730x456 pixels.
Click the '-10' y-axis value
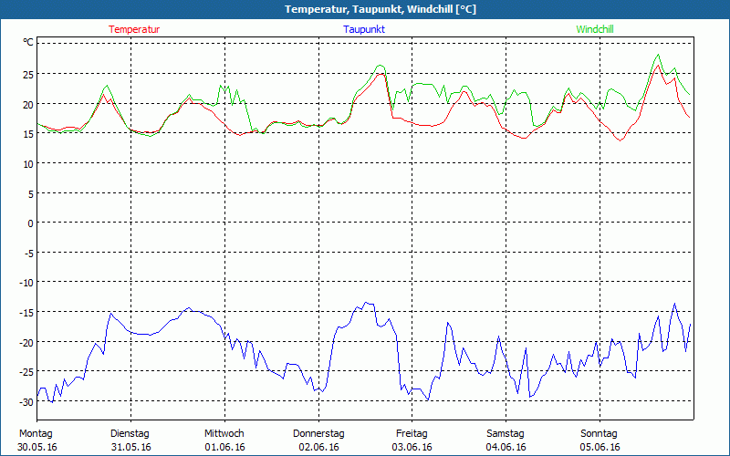(x=26, y=283)
